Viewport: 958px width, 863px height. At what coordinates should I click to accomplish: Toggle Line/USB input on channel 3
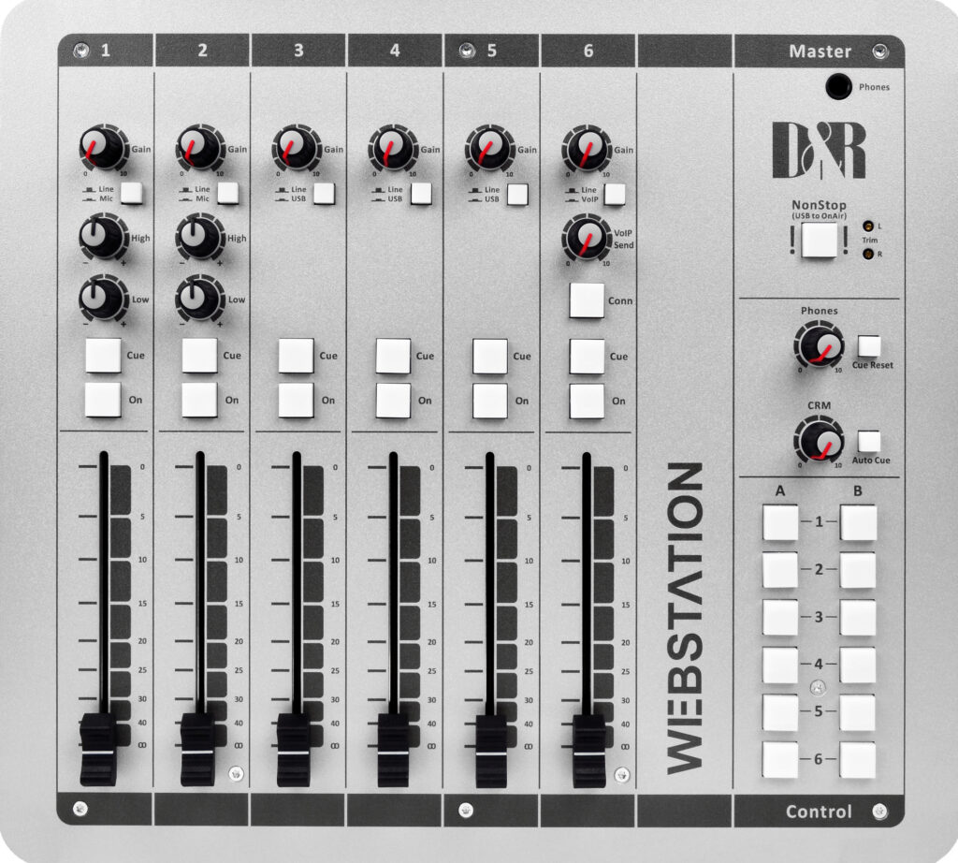click(x=323, y=192)
